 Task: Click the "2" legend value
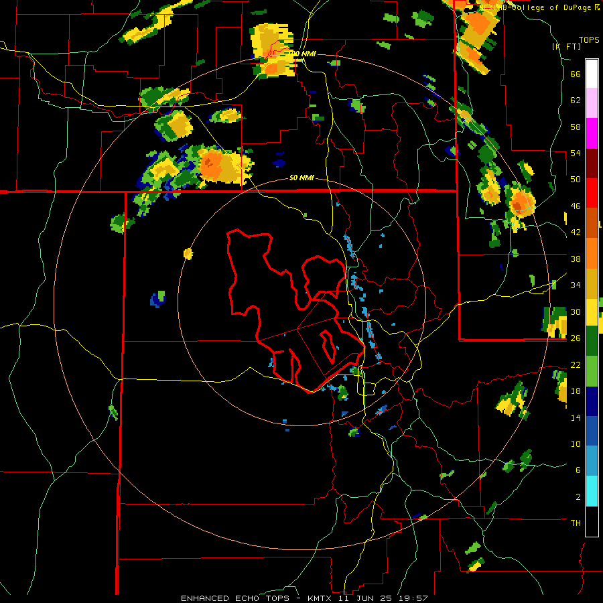pyautogui.click(x=578, y=496)
